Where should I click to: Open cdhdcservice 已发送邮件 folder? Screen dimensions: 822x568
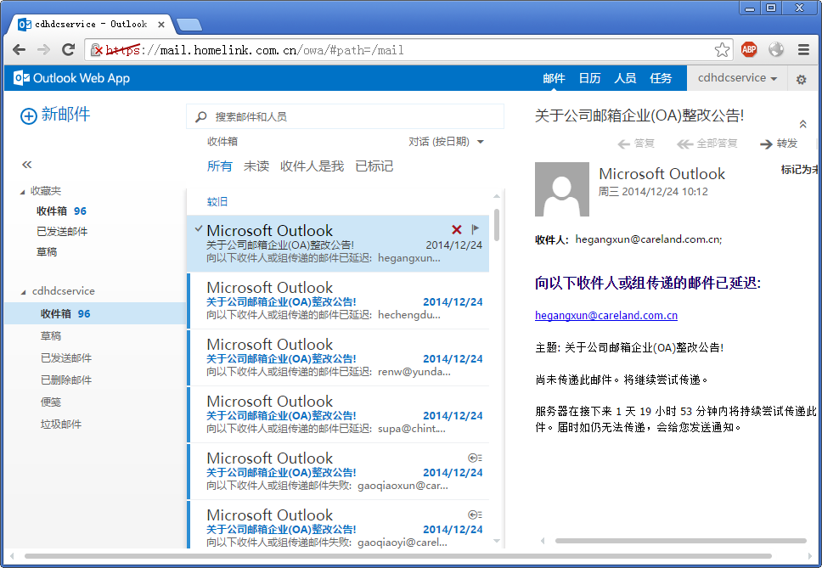tap(66, 357)
